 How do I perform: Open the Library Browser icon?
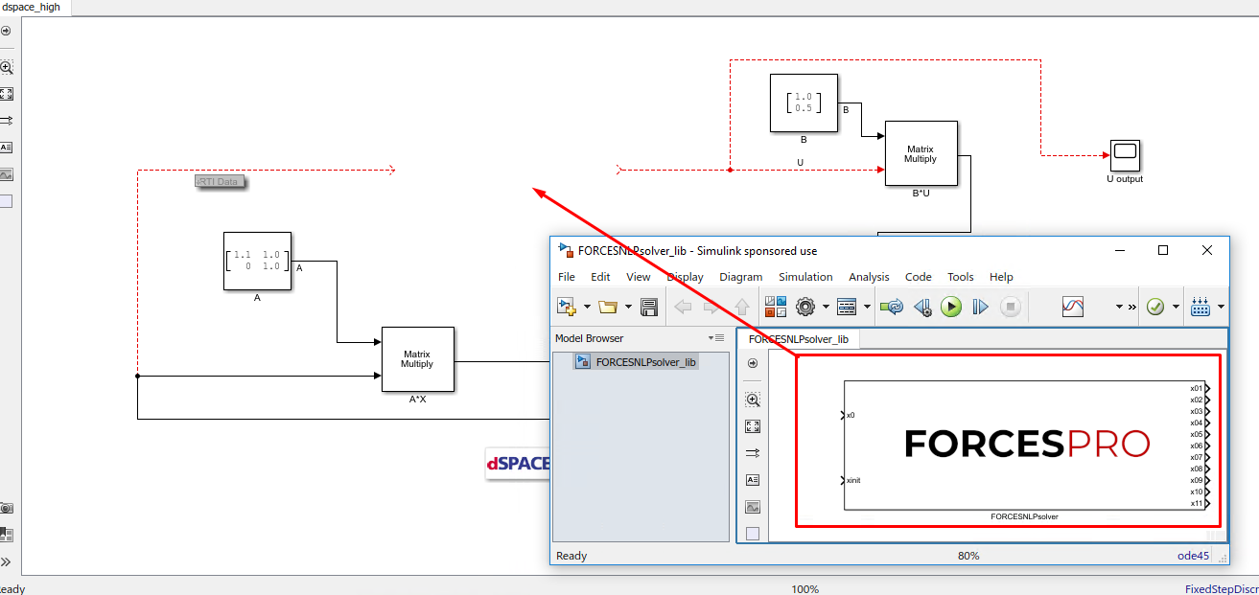click(775, 308)
